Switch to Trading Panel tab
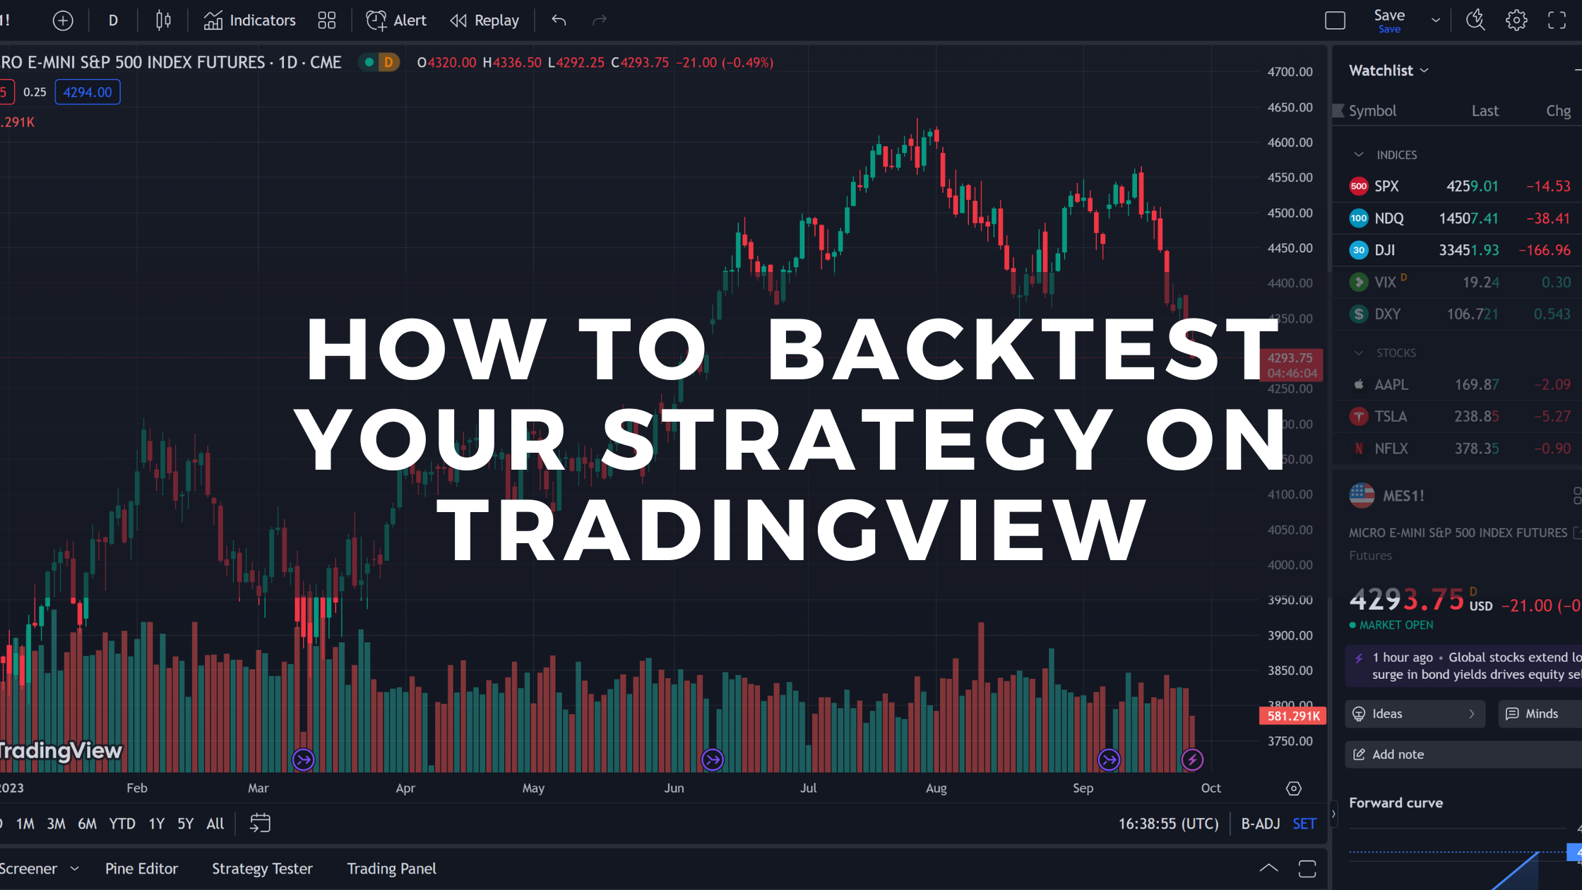The image size is (1582, 890). tap(392, 868)
